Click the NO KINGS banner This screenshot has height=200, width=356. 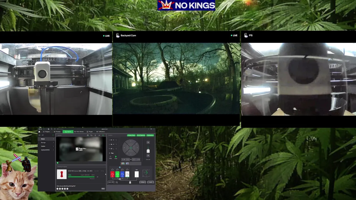coord(186,5)
